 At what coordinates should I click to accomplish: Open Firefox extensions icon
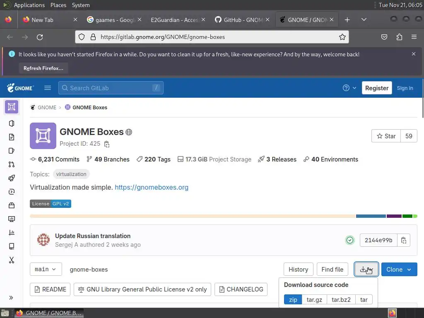click(399, 37)
